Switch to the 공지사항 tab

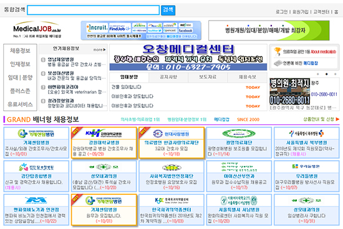click(168, 77)
